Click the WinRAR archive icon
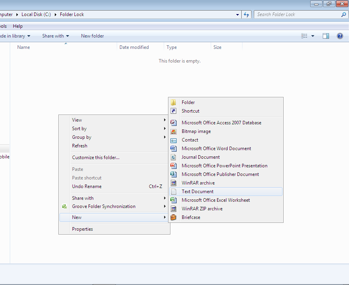349x285 pixels. (174, 183)
